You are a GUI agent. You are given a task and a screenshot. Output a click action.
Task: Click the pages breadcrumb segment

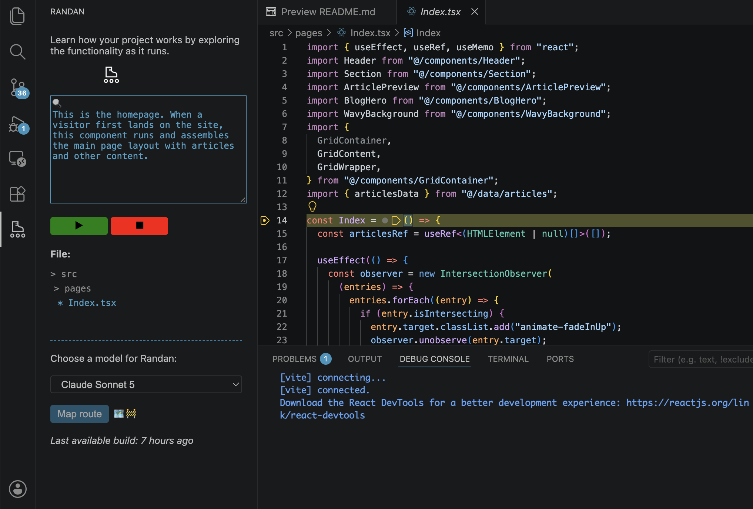pos(308,33)
